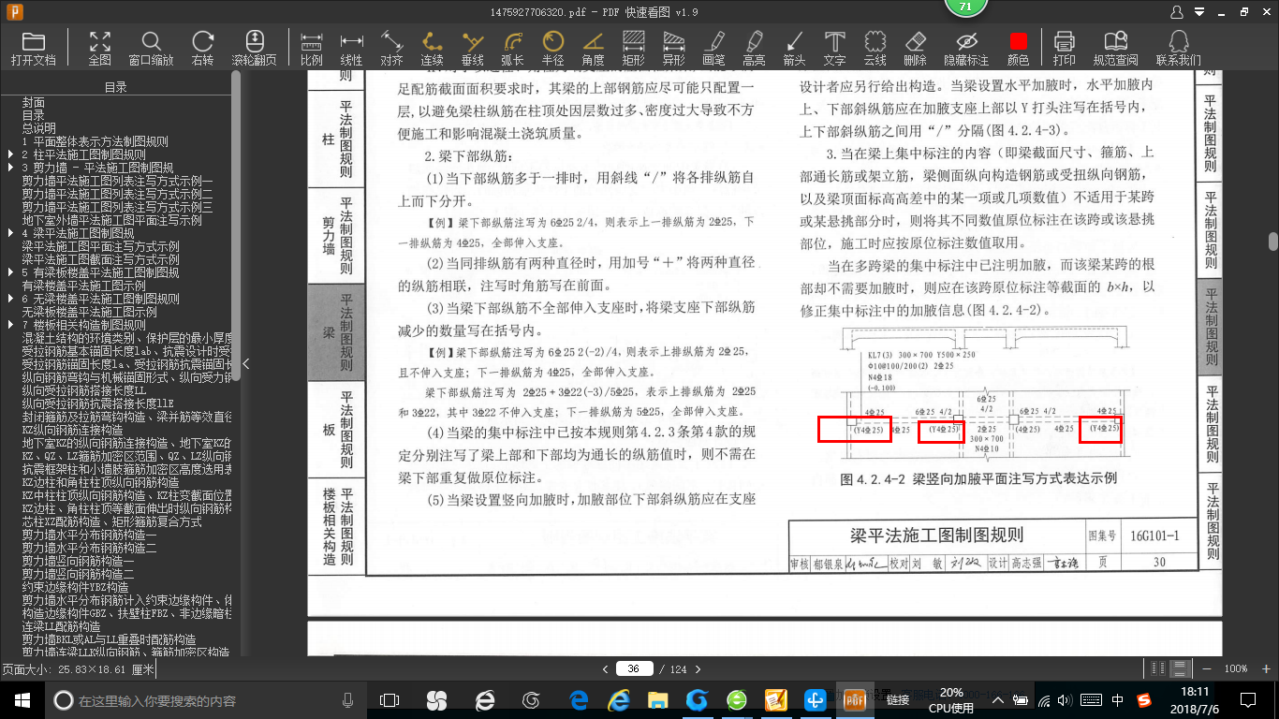Screen dimensions: 1279x719
Task: Rotate page right with 右转
Action: [x=202, y=48]
